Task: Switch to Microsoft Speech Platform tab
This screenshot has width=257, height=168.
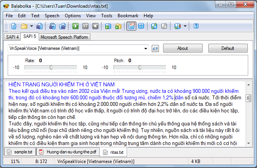Action: click(64, 37)
